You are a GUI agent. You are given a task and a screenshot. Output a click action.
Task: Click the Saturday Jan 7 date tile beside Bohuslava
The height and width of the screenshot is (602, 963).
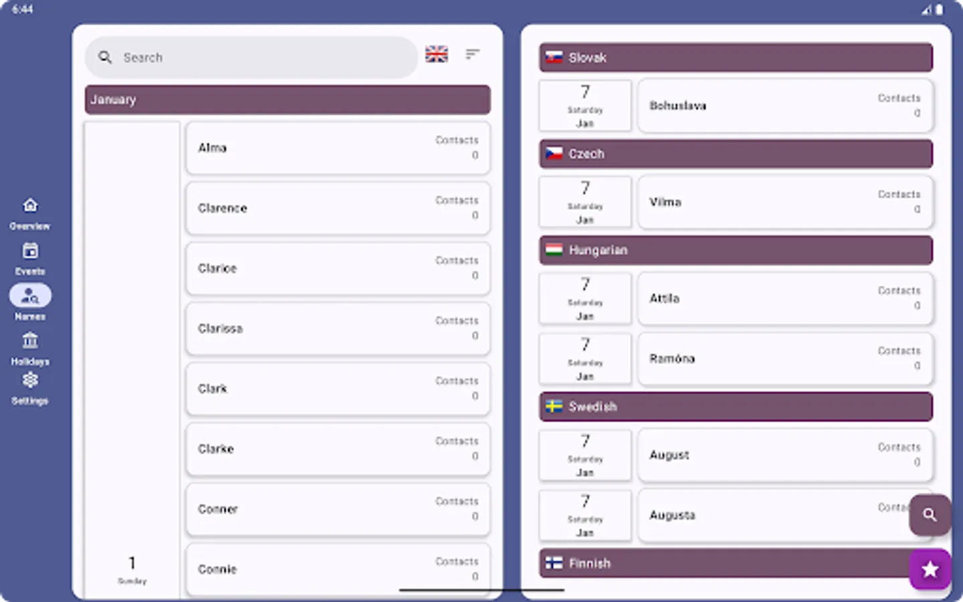[x=584, y=105]
